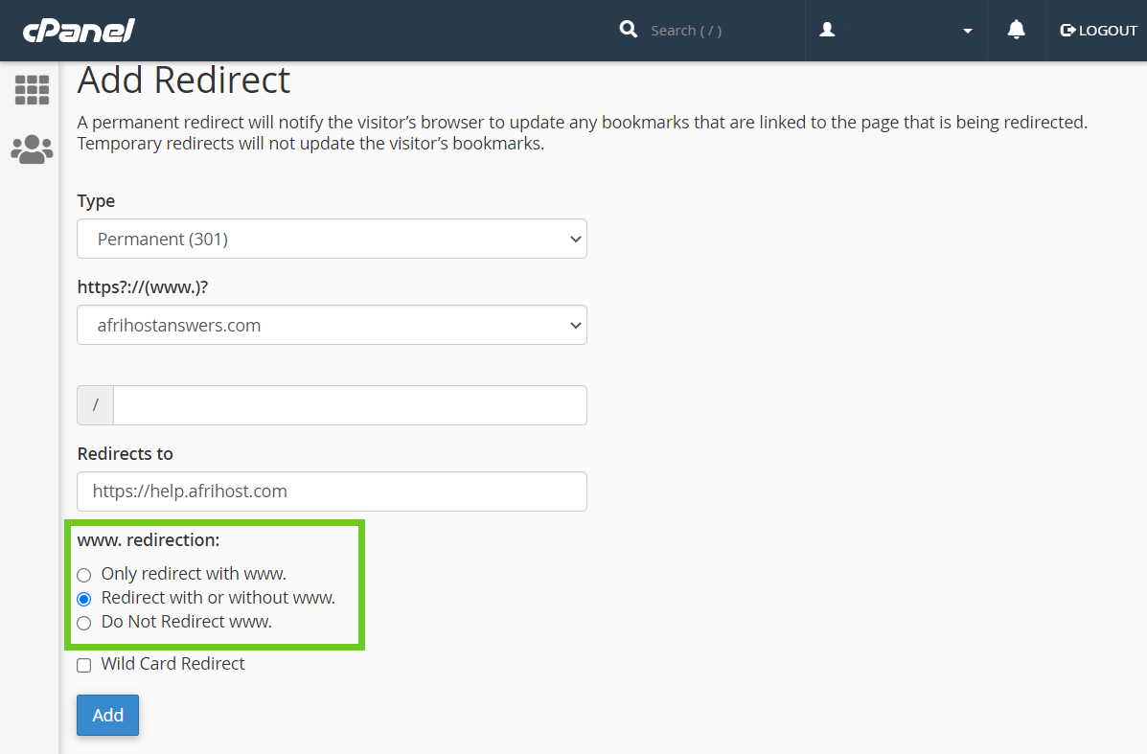Click the logout arrow icon

click(1067, 31)
